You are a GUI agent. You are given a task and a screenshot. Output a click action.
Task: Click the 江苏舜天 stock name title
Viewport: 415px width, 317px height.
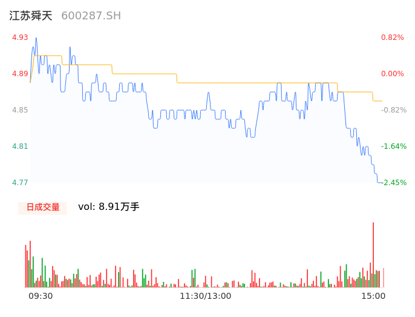coord(30,16)
